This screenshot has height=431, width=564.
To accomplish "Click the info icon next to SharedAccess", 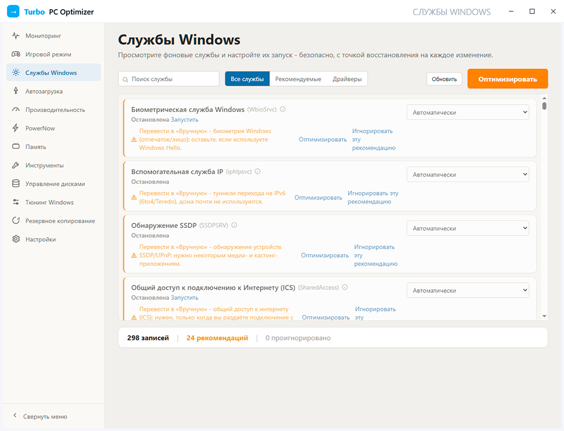I will pos(345,288).
